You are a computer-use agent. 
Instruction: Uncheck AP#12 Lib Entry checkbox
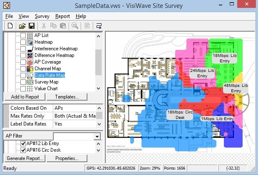(x=23, y=143)
